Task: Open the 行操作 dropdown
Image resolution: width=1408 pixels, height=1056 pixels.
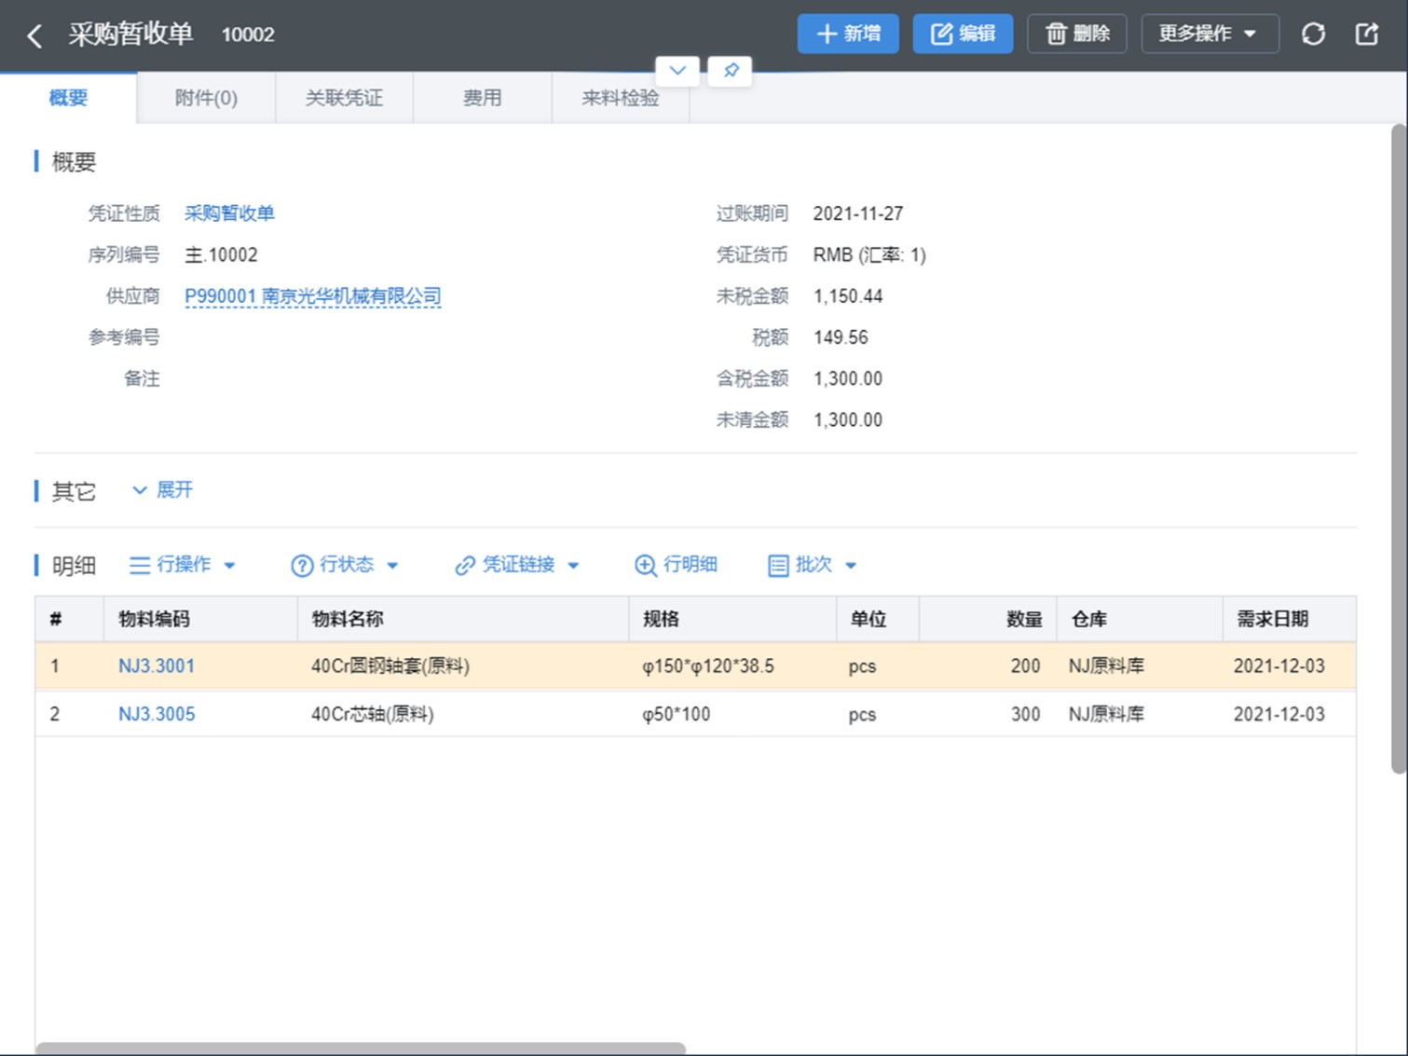Action: pyautogui.click(x=183, y=565)
